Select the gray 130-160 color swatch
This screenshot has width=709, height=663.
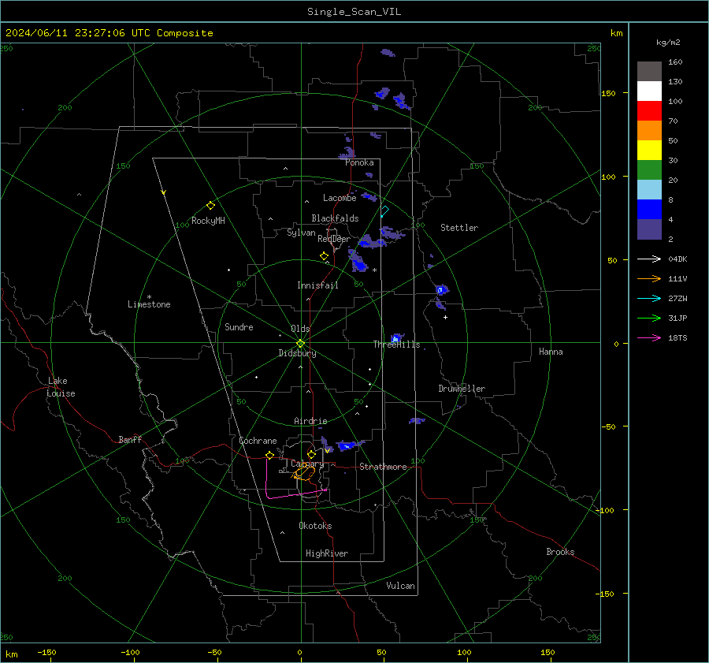pyautogui.click(x=649, y=72)
